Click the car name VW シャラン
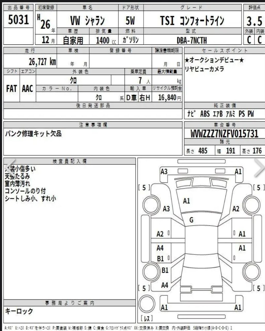Image resolution: width=265 pixels, height=331 pixels. pos(87,21)
